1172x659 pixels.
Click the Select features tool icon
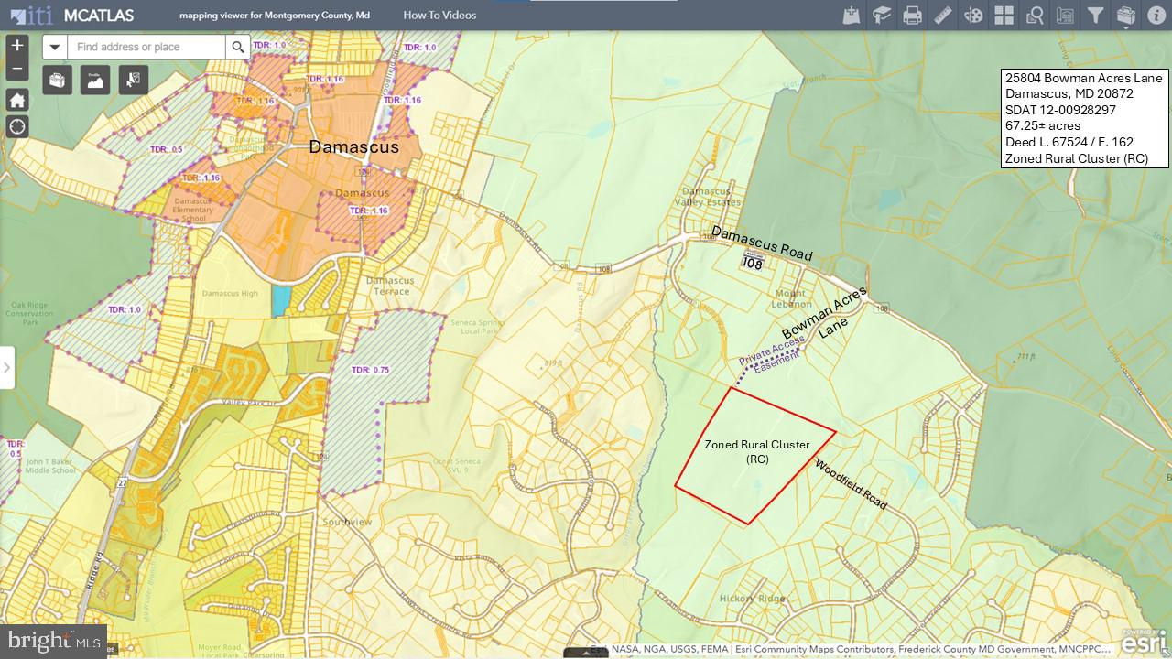point(134,81)
